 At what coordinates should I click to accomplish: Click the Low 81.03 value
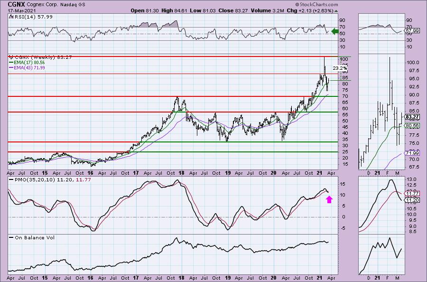pyautogui.click(x=203, y=10)
